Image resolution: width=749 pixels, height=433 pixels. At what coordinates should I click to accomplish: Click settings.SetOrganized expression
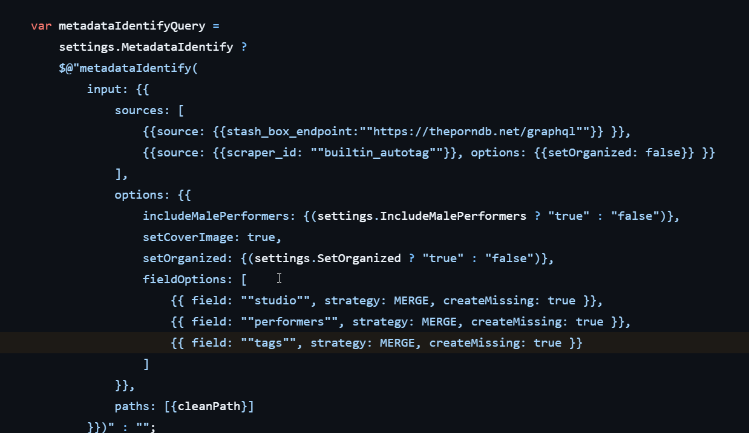point(327,258)
